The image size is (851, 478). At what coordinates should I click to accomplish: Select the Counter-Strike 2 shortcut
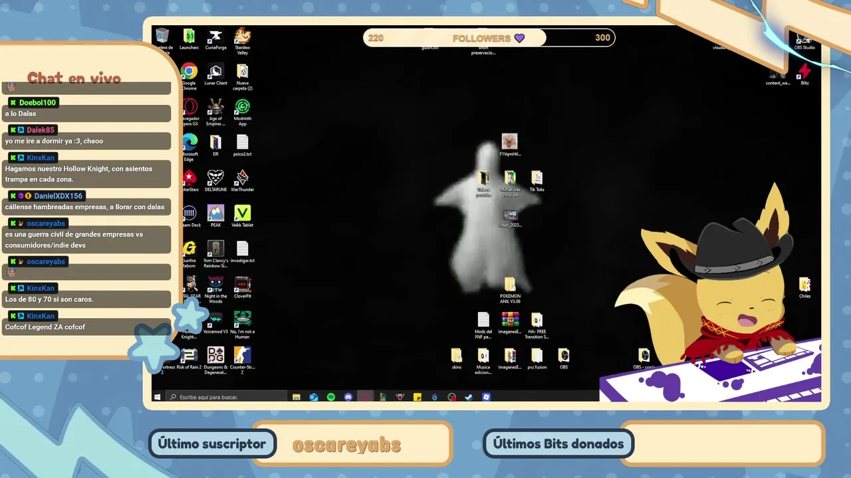coord(243,360)
